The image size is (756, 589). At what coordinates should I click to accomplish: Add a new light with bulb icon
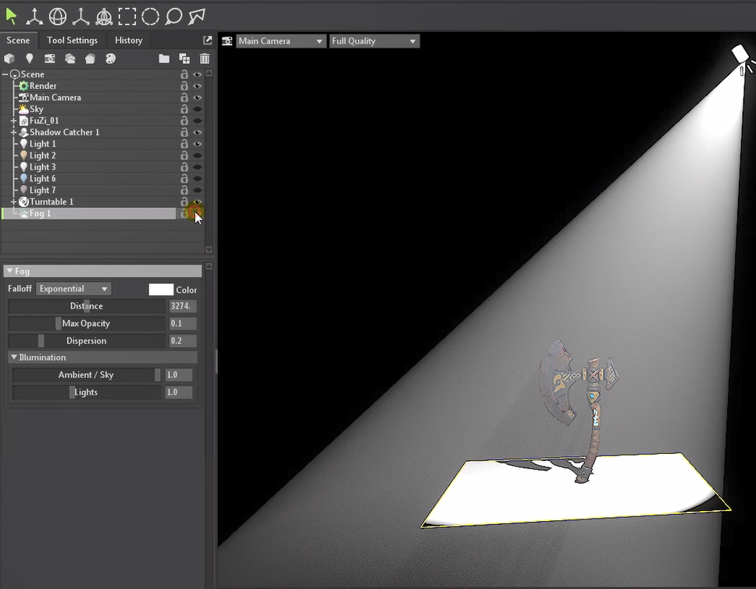[x=30, y=59]
